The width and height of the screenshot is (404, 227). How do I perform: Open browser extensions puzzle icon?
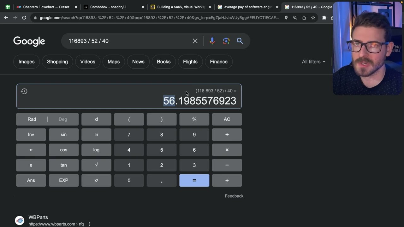[324, 18]
